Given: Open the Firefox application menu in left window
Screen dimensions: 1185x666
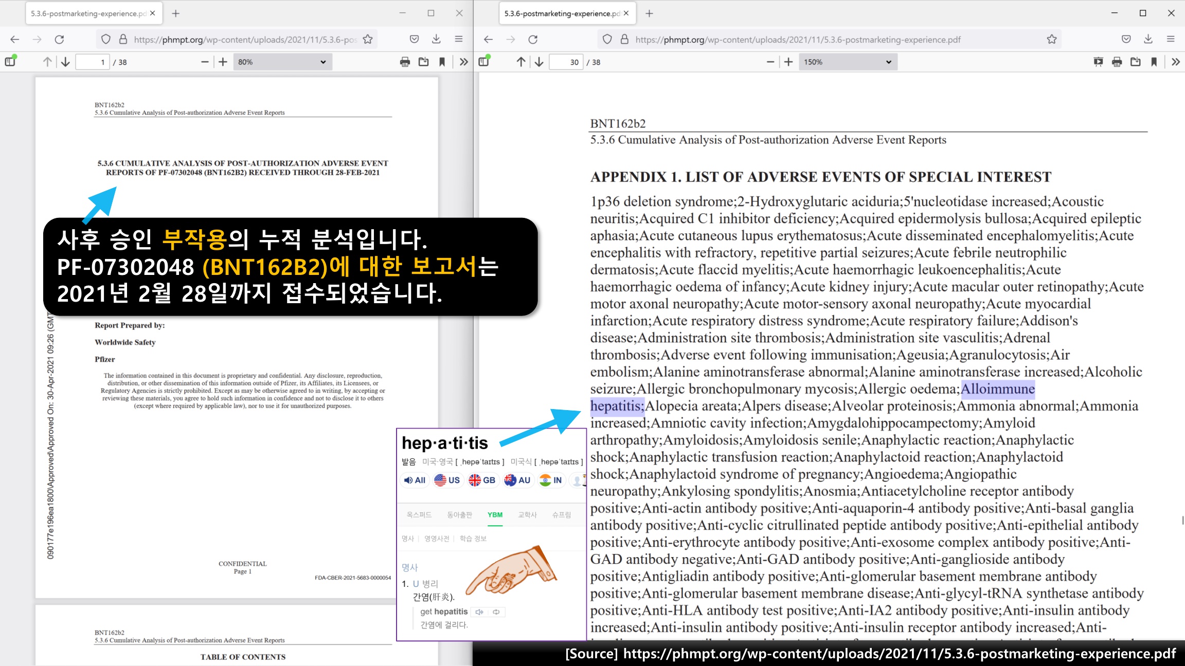Looking at the screenshot, I should pyautogui.click(x=459, y=39).
